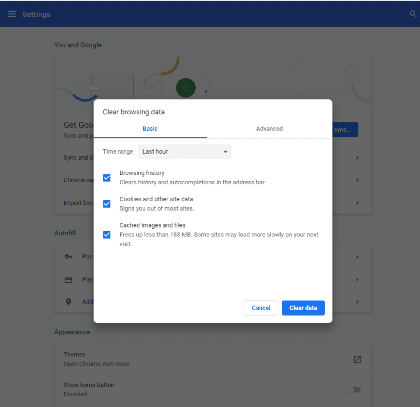
Task: Expand the Payment methods row arrow
Action: [357, 280]
